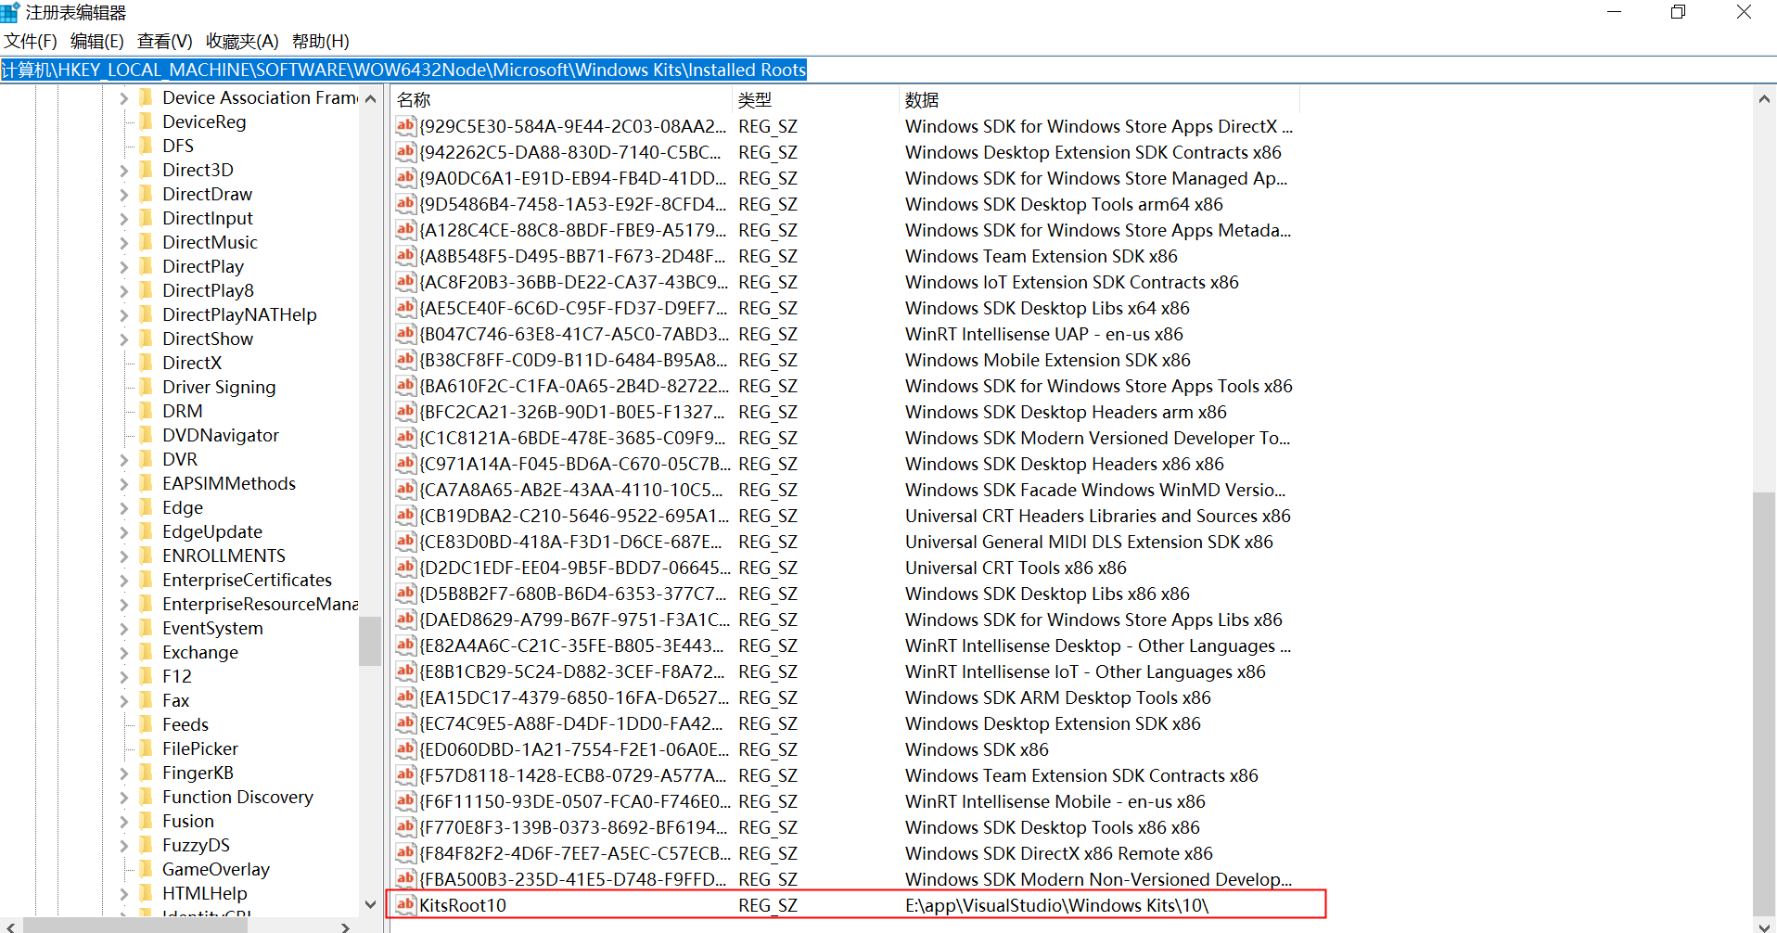The width and height of the screenshot is (1777, 933).
Task: Expand the Exchange key
Action: click(124, 652)
